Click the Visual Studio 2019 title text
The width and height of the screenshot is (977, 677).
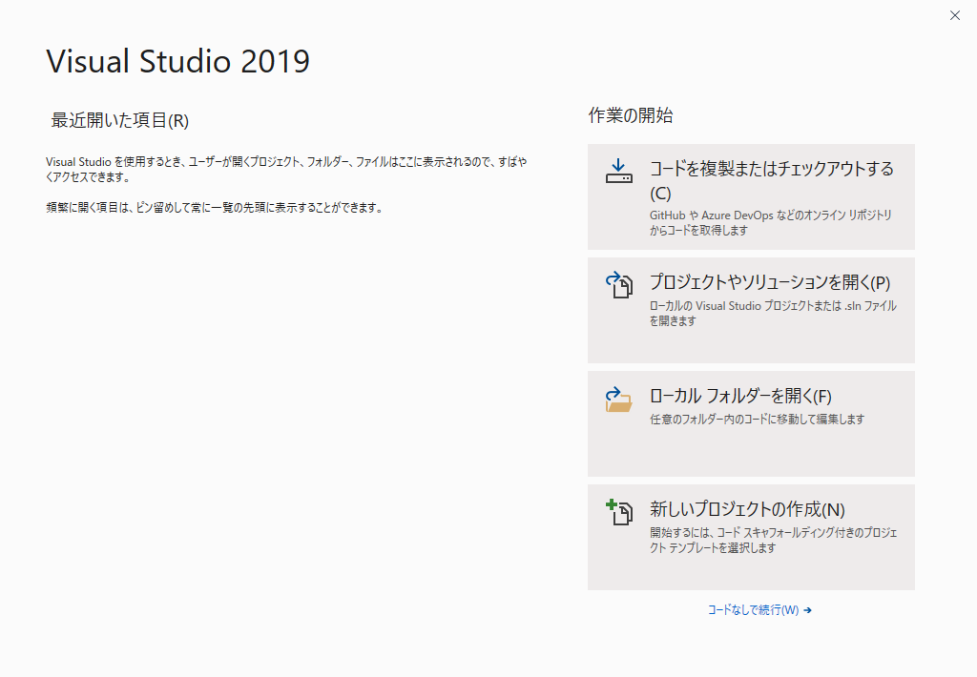[177, 61]
